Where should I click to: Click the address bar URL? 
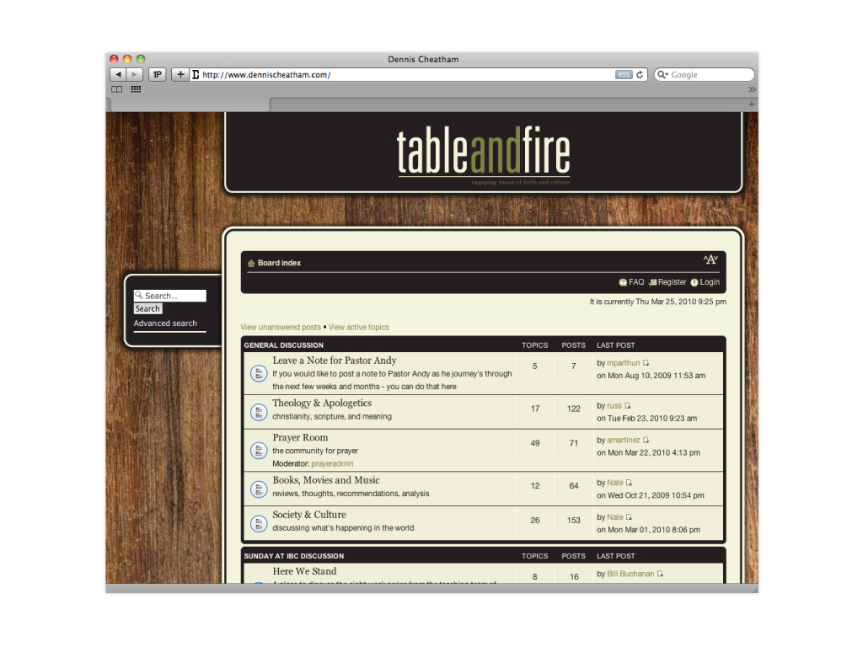(266, 75)
